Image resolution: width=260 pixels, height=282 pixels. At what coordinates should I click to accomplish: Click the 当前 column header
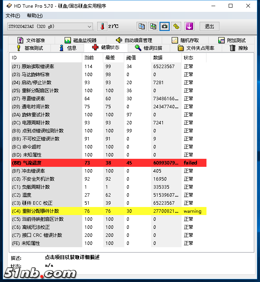[x=93, y=58]
